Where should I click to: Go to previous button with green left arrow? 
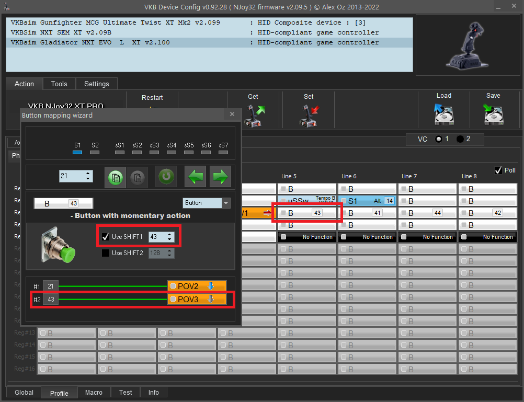[x=196, y=177]
